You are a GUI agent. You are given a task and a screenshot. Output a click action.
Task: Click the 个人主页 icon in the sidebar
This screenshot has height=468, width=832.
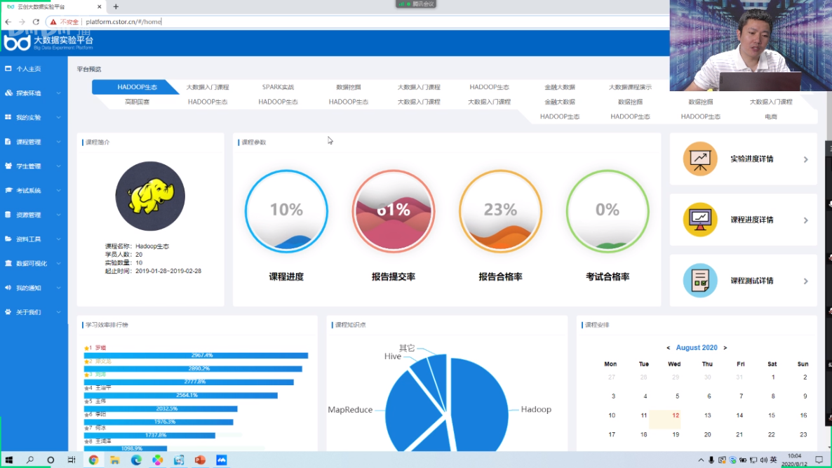click(8, 69)
